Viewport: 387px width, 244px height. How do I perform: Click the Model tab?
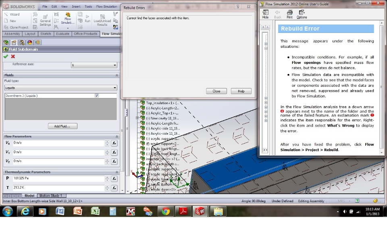pyautogui.click(x=29, y=196)
